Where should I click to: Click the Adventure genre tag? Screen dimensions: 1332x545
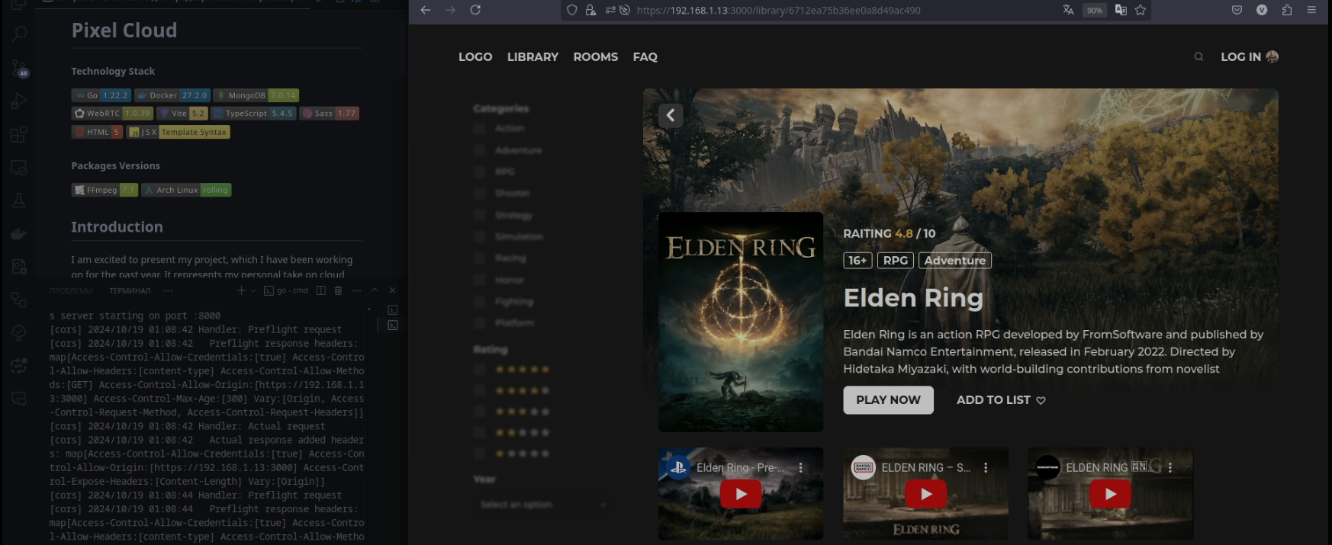click(955, 261)
